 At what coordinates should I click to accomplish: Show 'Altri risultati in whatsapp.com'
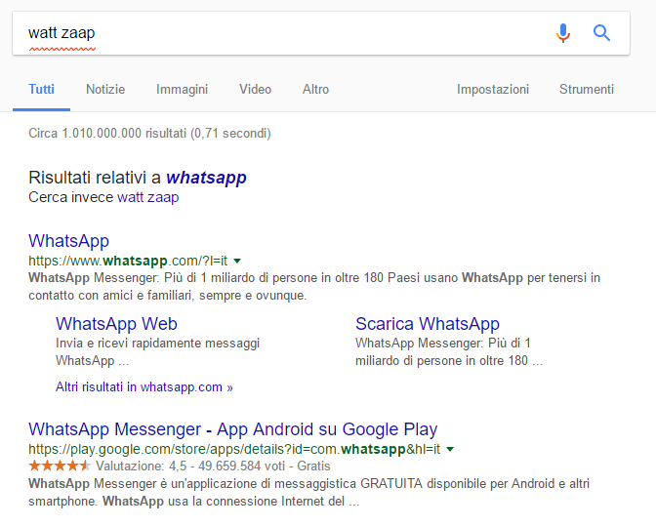(x=144, y=387)
